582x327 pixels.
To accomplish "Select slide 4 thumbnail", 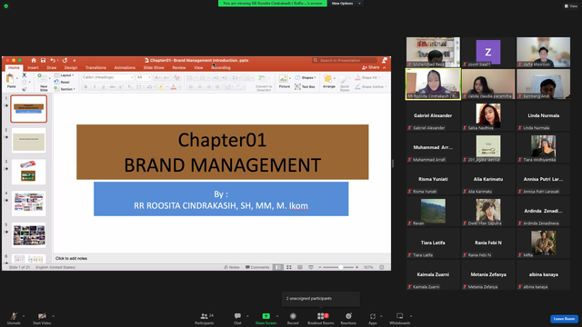I will pos(28,203).
